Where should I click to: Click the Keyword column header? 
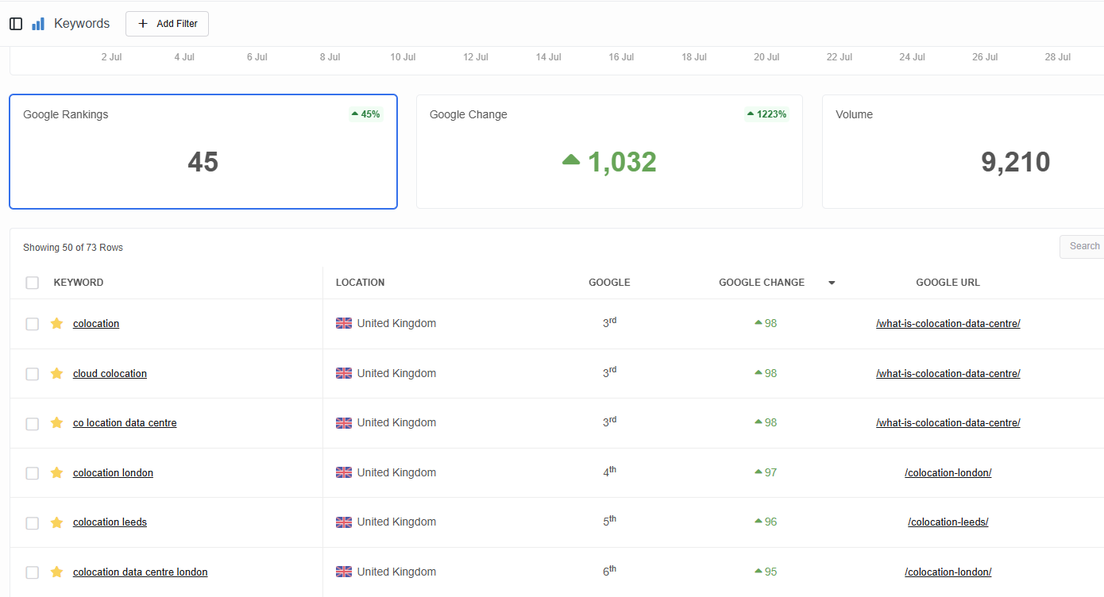click(x=79, y=283)
